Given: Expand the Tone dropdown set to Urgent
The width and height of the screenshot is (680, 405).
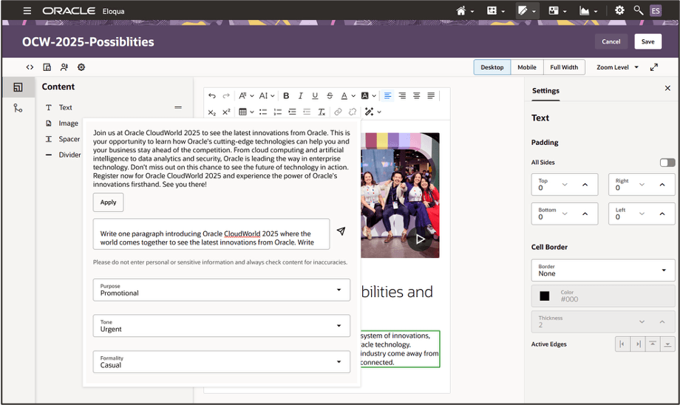Looking at the screenshot, I should [x=222, y=325].
